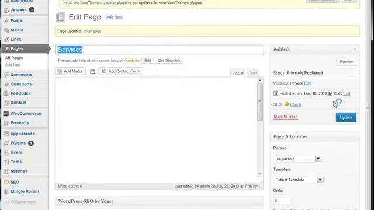Click the Comments bubble icon
The height and width of the screenshot is (210, 374).
point(6,75)
